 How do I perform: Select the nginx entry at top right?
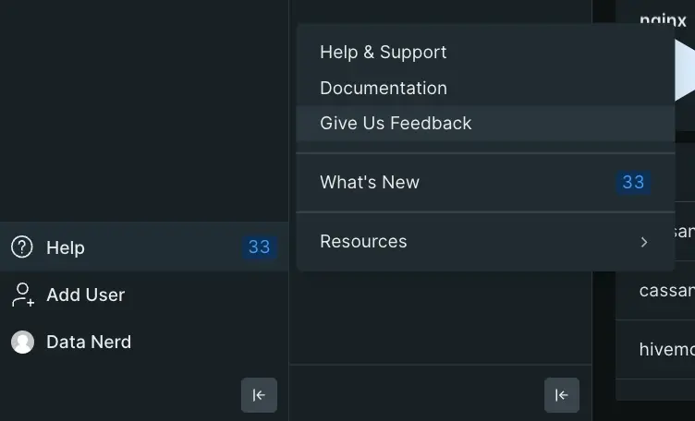(x=663, y=18)
